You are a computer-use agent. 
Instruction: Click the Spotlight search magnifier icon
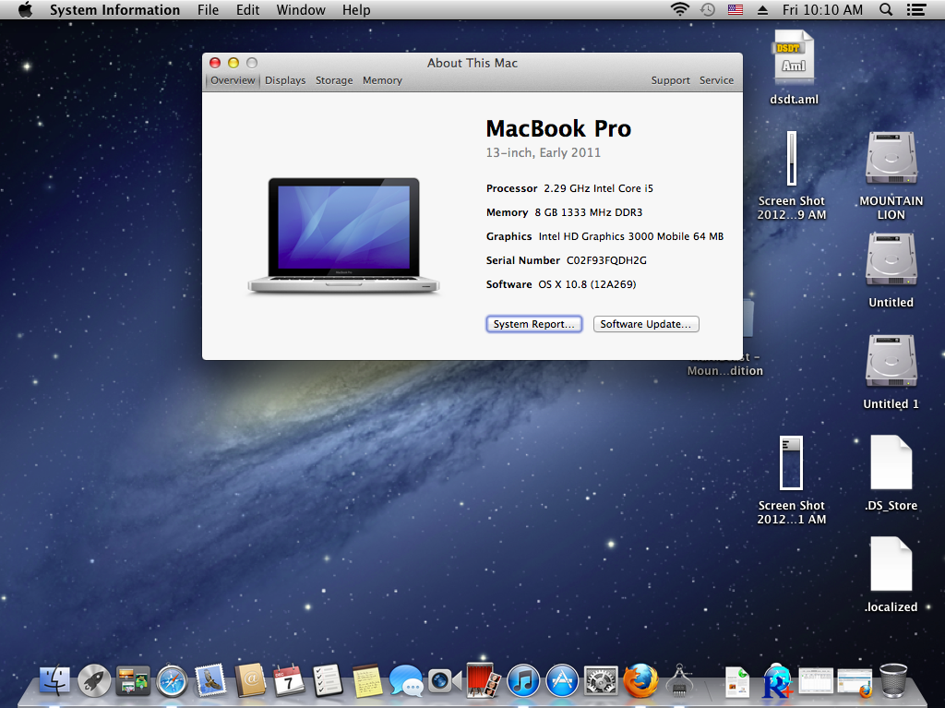pyautogui.click(x=886, y=10)
